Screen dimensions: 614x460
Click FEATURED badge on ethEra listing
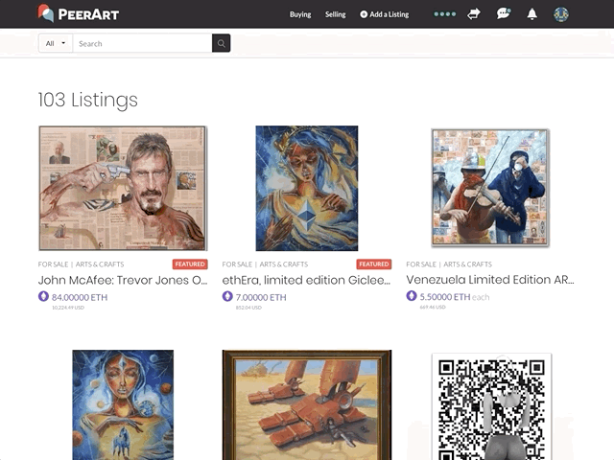[x=374, y=264]
